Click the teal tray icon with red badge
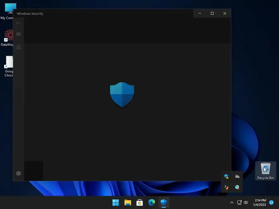The height and width of the screenshot is (209, 279). click(237, 187)
